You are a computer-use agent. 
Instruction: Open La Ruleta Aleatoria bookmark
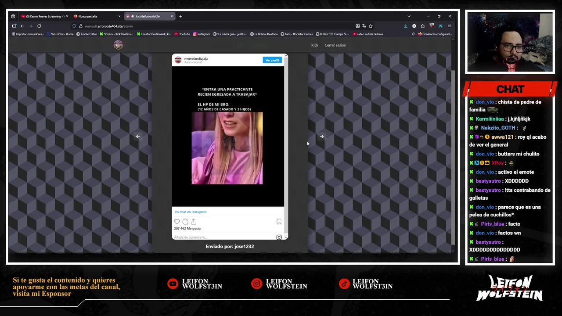(x=264, y=34)
